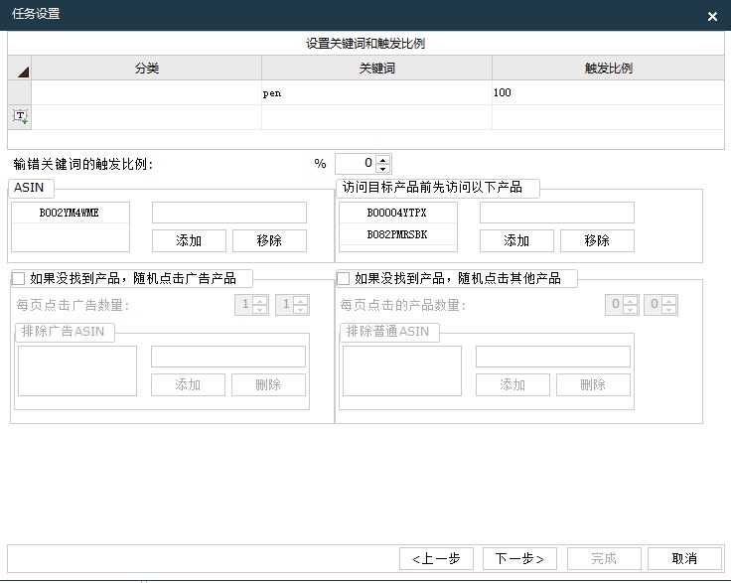Click the empty 分类 cell in the pen row

146,92
